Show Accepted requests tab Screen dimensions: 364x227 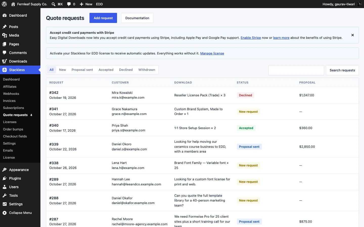106,70
